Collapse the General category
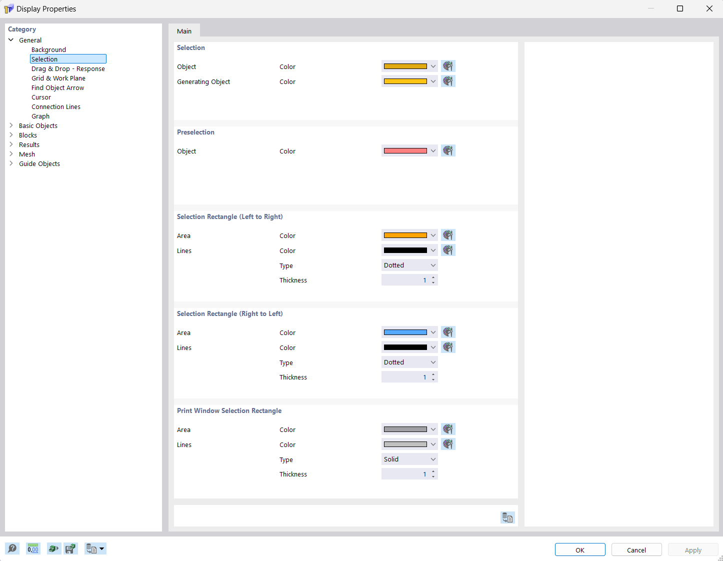The width and height of the screenshot is (723, 561). click(11, 40)
